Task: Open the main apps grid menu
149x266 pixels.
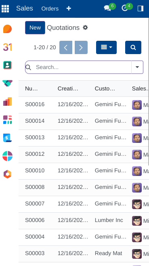Action: tap(5, 8)
